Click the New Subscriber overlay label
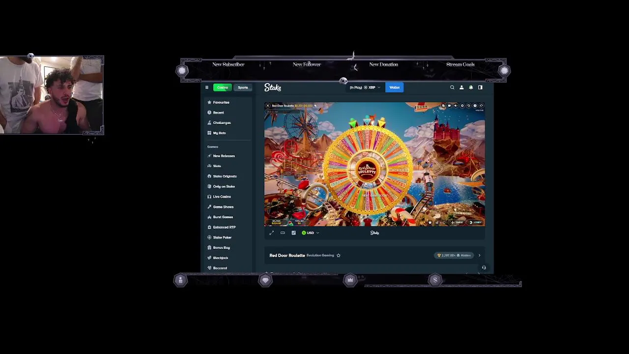This screenshot has width=629, height=354. (228, 64)
